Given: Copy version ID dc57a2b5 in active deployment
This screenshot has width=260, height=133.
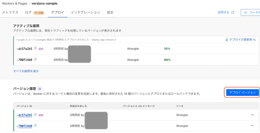Looking at the screenshot, I should [x=35, y=48].
